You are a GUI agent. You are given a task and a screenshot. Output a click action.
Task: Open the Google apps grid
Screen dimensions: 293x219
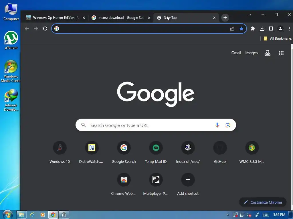(281, 53)
